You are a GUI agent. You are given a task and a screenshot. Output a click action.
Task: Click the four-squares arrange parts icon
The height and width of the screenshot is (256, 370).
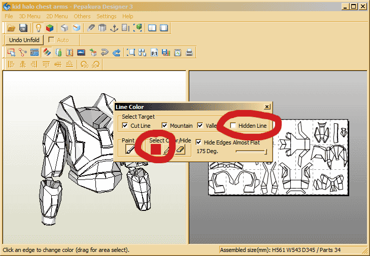click(x=142, y=52)
